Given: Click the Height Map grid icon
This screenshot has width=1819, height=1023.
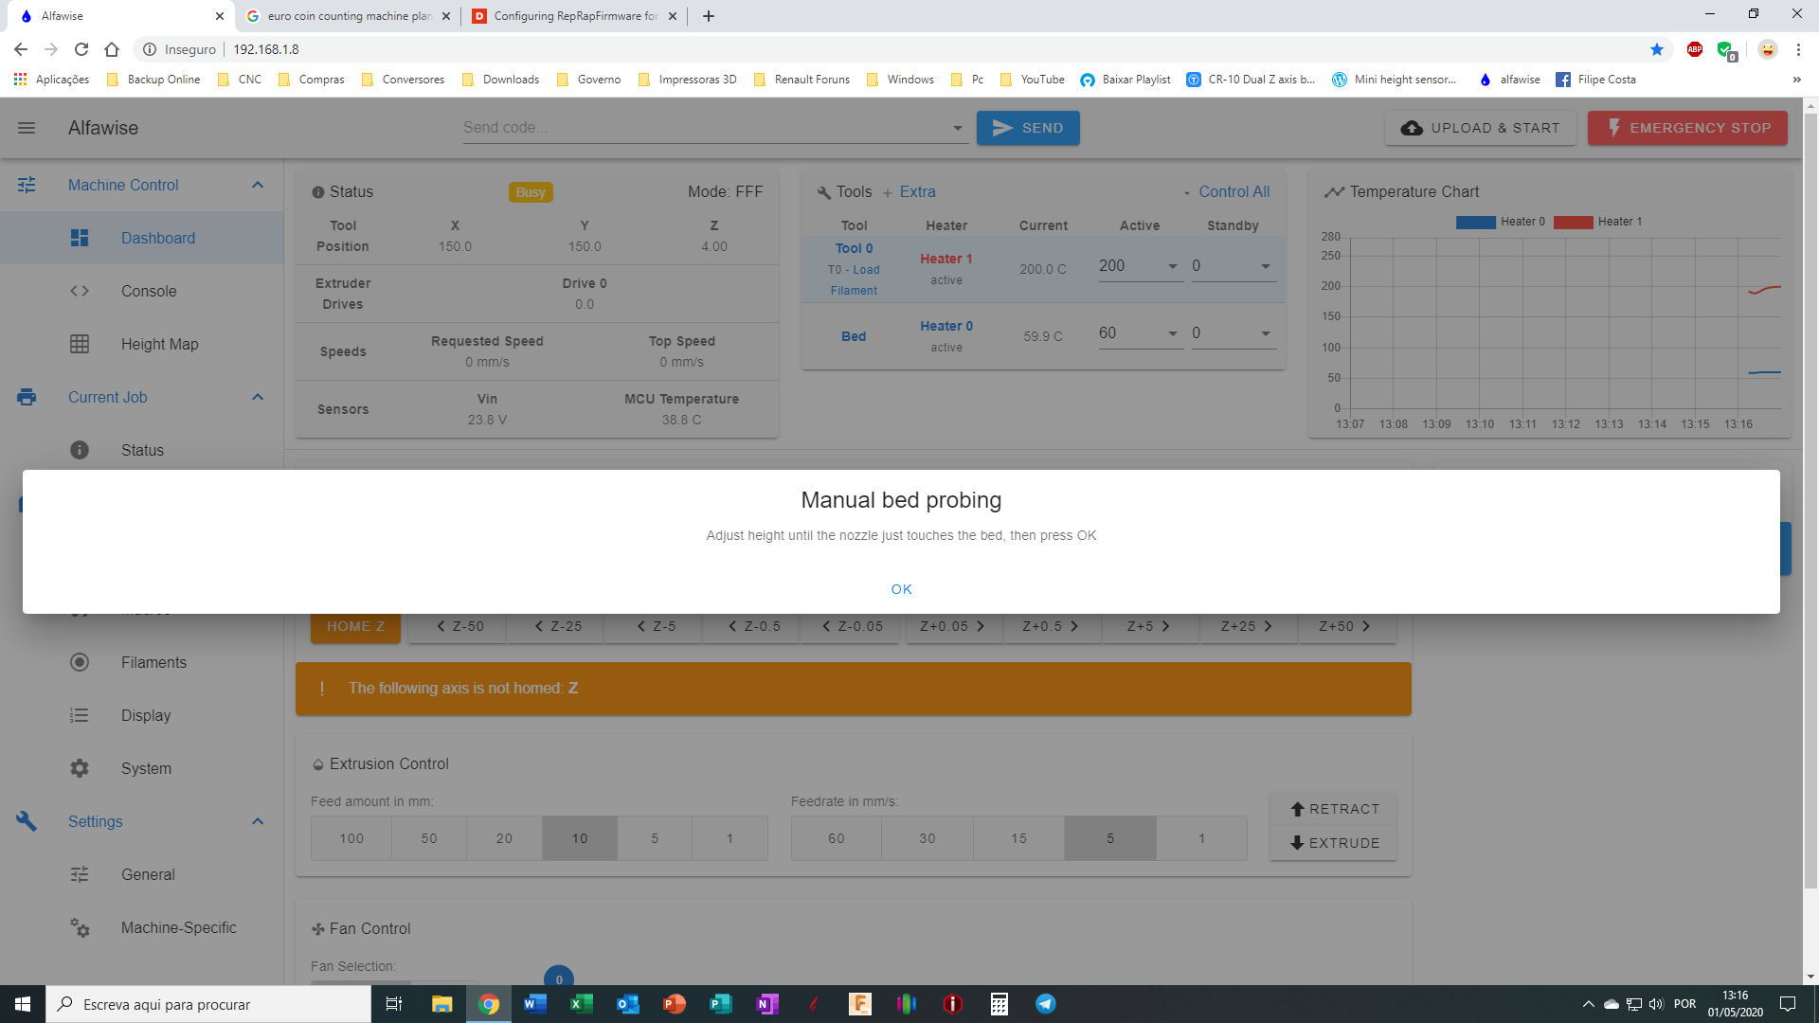Looking at the screenshot, I should (80, 344).
